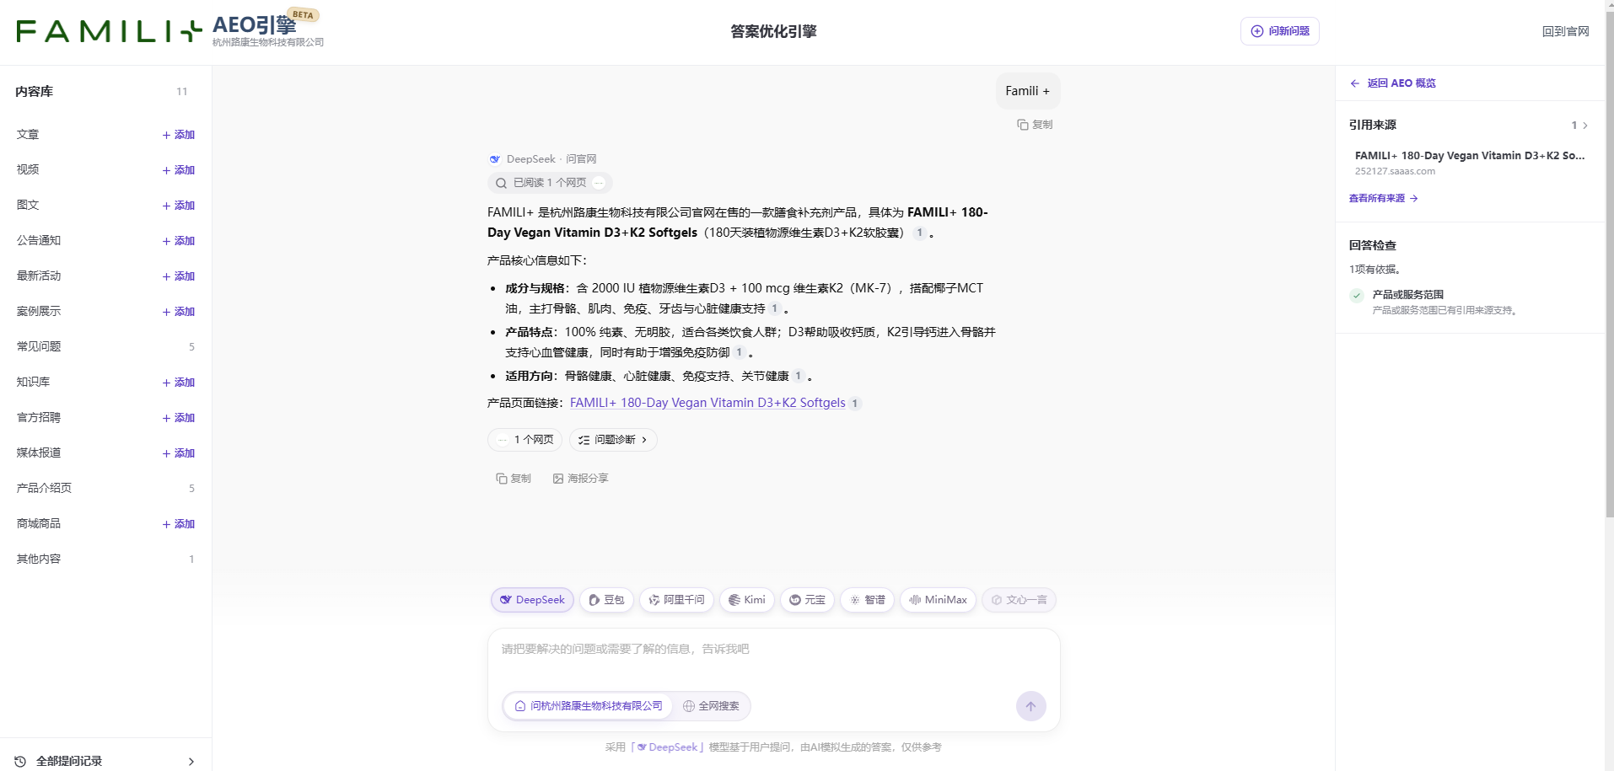Open 文章 category in content library
Screen dimensions: 1614x771
point(28,135)
